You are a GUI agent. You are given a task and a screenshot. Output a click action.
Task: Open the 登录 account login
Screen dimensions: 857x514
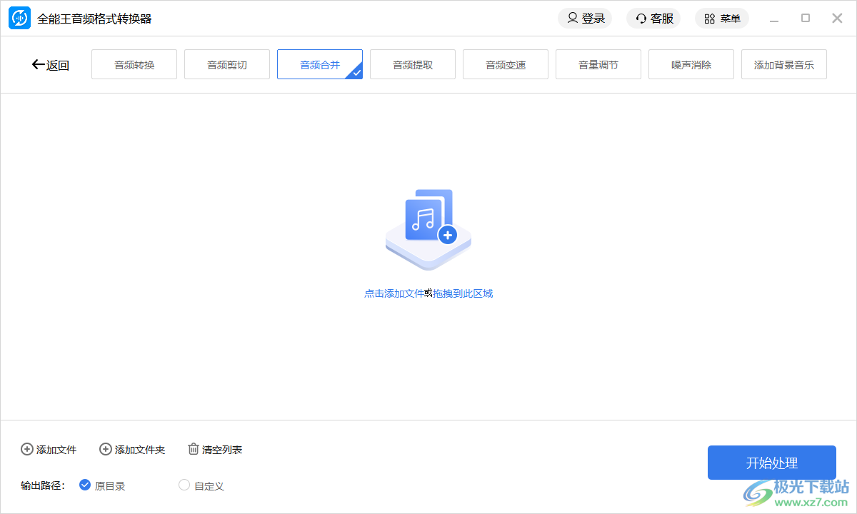585,18
